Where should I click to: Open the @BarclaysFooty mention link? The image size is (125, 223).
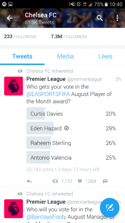(46, 217)
